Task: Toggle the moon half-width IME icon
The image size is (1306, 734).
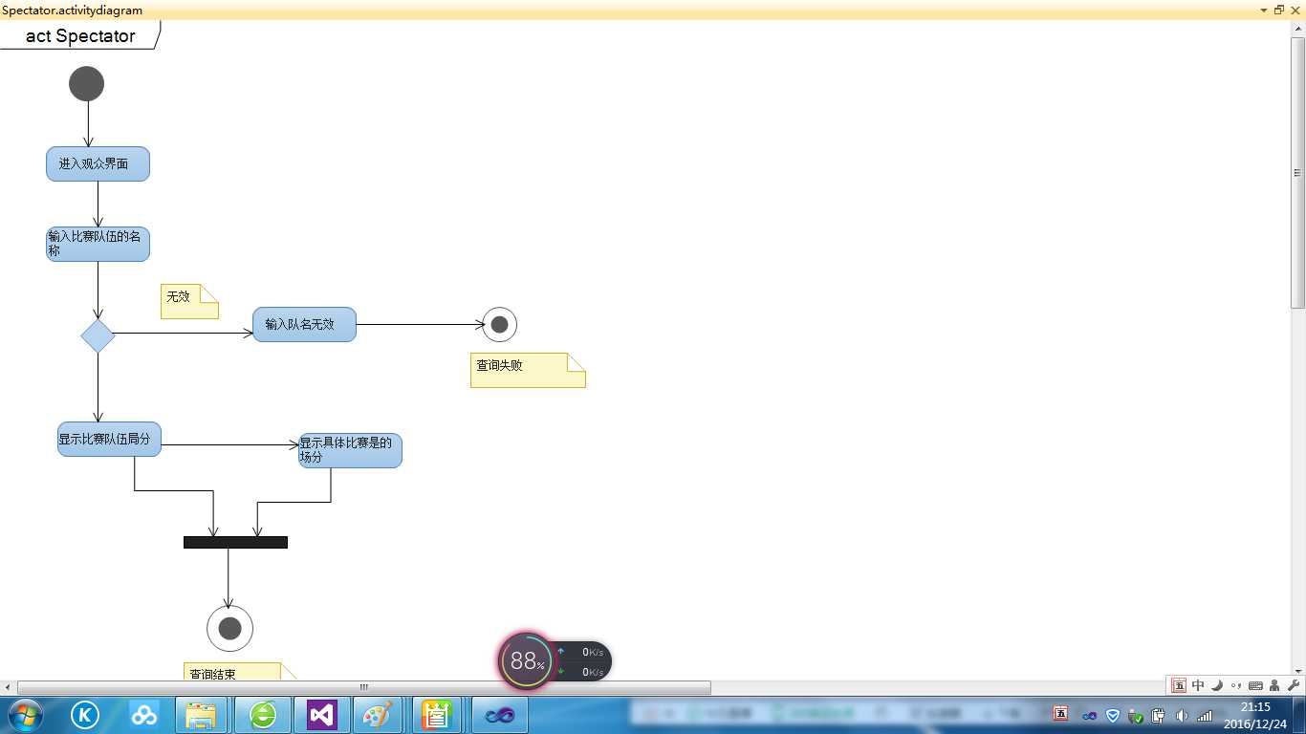Action: coord(1217,685)
